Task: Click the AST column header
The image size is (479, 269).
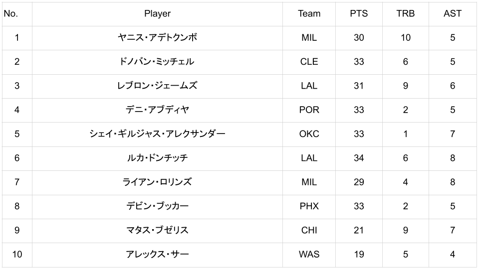Action: pos(452,14)
